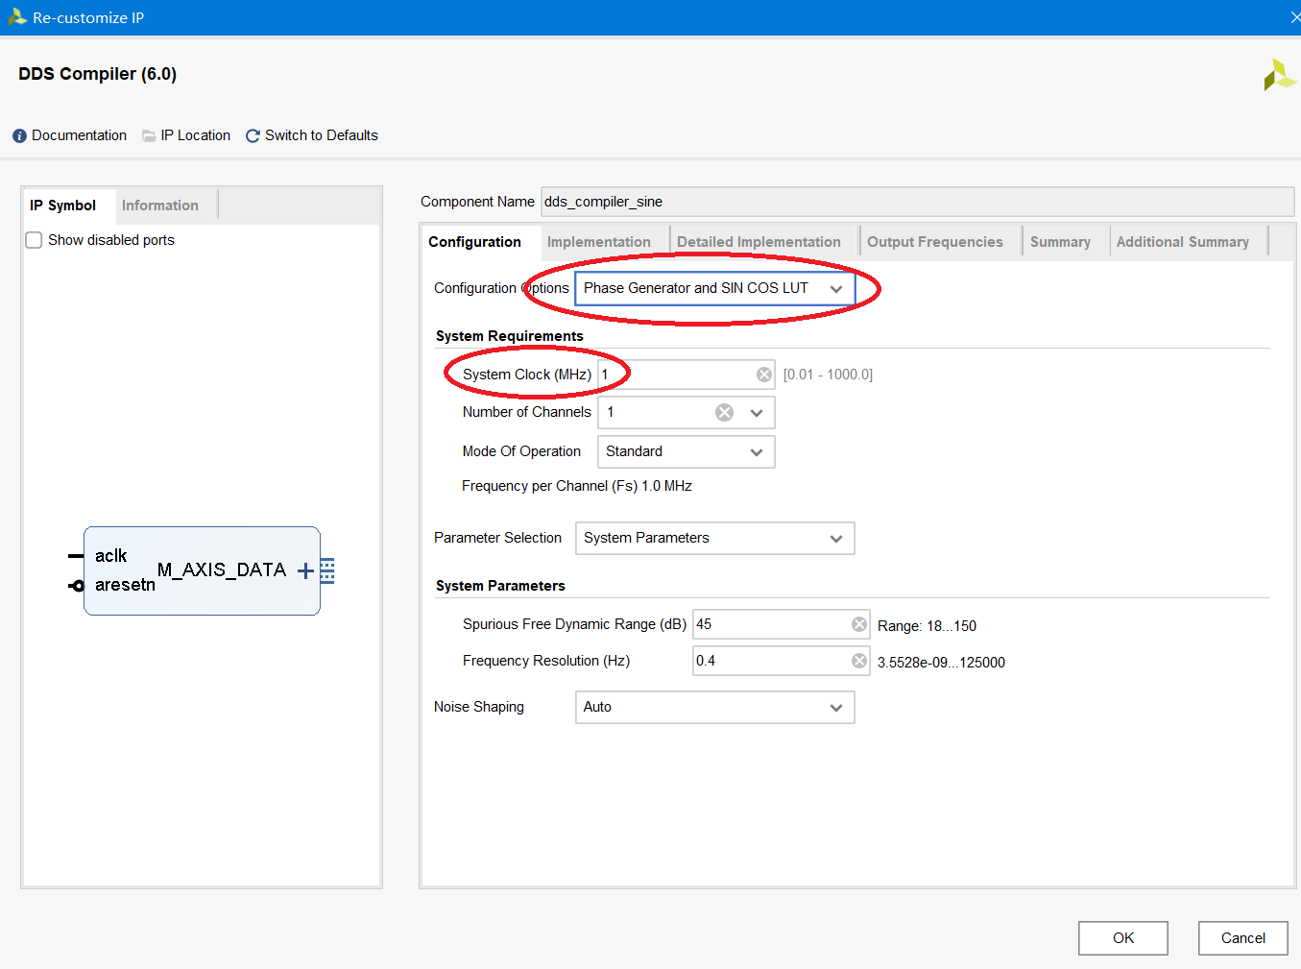
Task: Click the Component Name text field
Action: [917, 202]
